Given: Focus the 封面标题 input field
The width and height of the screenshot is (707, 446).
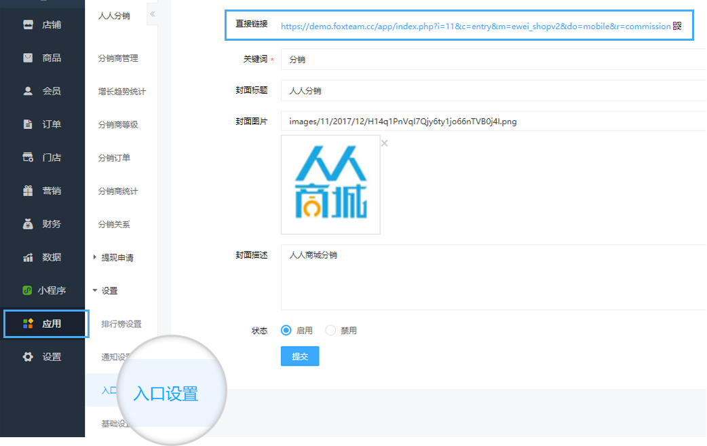Looking at the screenshot, I should click(x=494, y=90).
